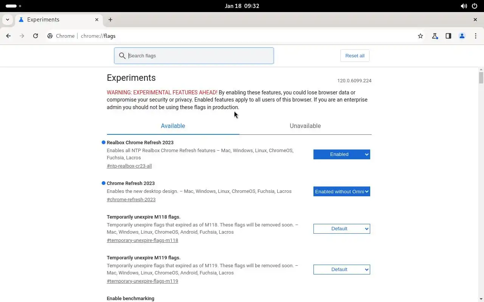
Task: Click the system volume icon
Action: [x=464, y=6]
